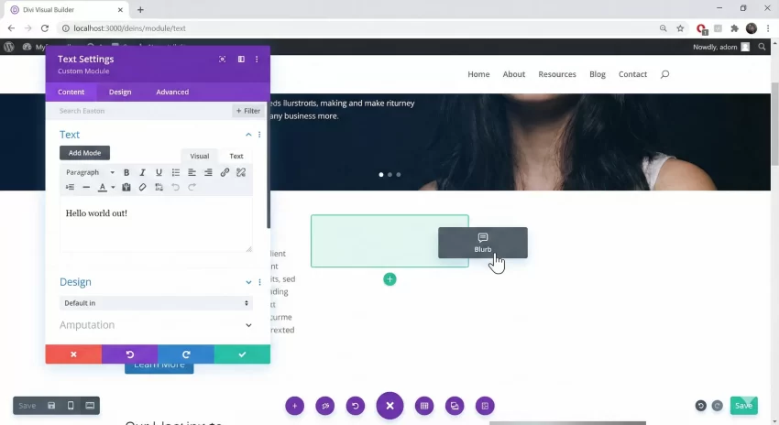Open Contact menu link
The width and height of the screenshot is (779, 425).
tap(632, 74)
